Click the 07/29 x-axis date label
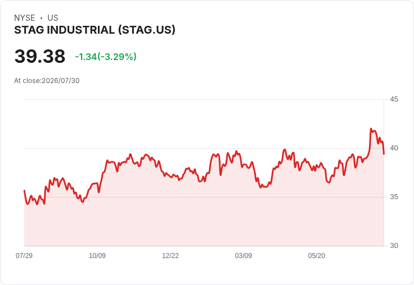Screen dimensions: 414x285 [24, 255]
